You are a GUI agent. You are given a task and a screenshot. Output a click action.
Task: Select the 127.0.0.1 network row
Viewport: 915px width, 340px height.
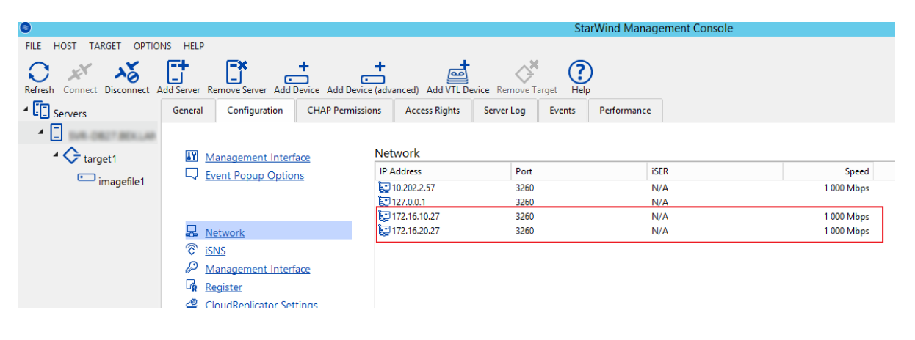[x=634, y=202]
